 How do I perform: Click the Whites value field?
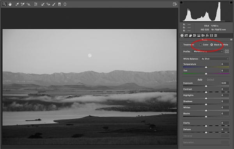[225, 107]
